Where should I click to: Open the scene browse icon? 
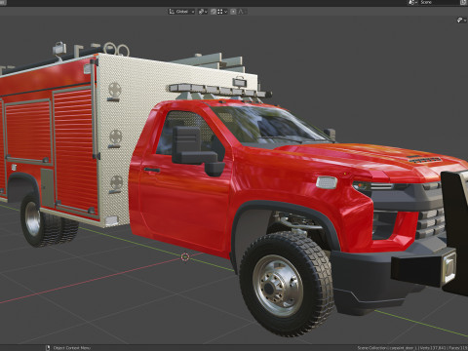[x=412, y=2]
